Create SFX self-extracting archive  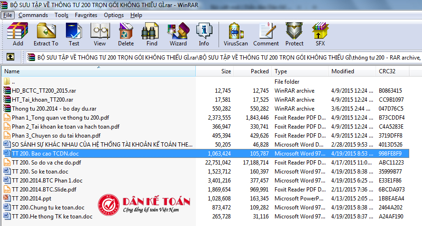(320, 35)
